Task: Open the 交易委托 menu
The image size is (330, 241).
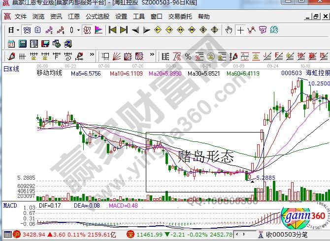Action: pyautogui.click(x=180, y=16)
